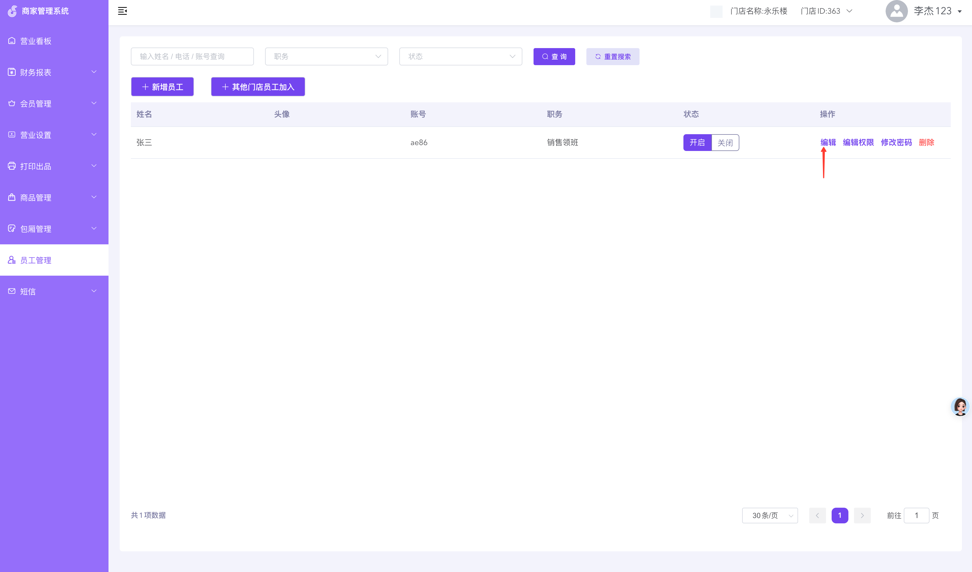The width and height of the screenshot is (972, 572).
Task: Click the 商品管理 bag icon
Action: click(11, 197)
